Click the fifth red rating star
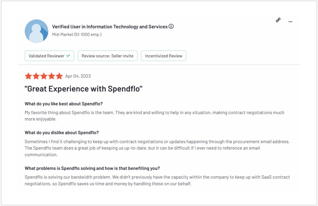 pyautogui.click(x=59, y=76)
